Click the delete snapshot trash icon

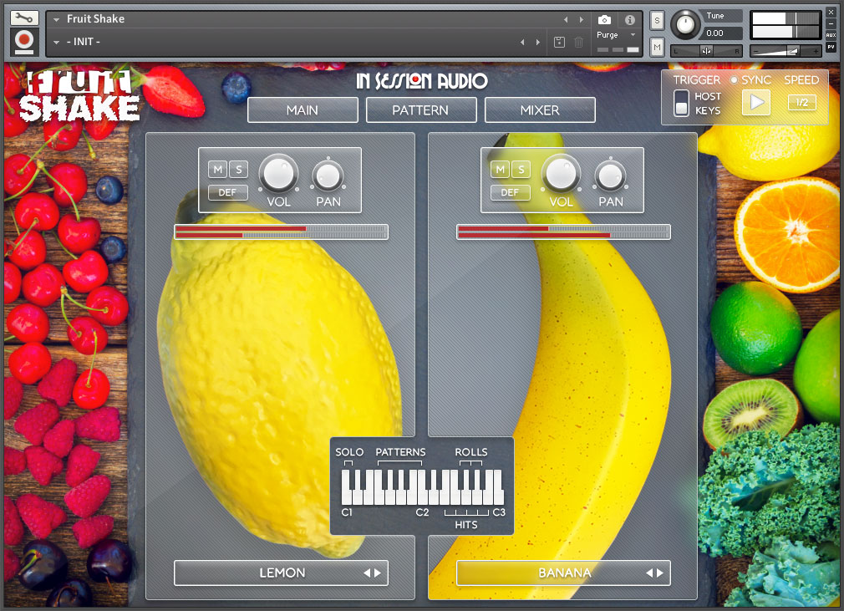(x=578, y=42)
